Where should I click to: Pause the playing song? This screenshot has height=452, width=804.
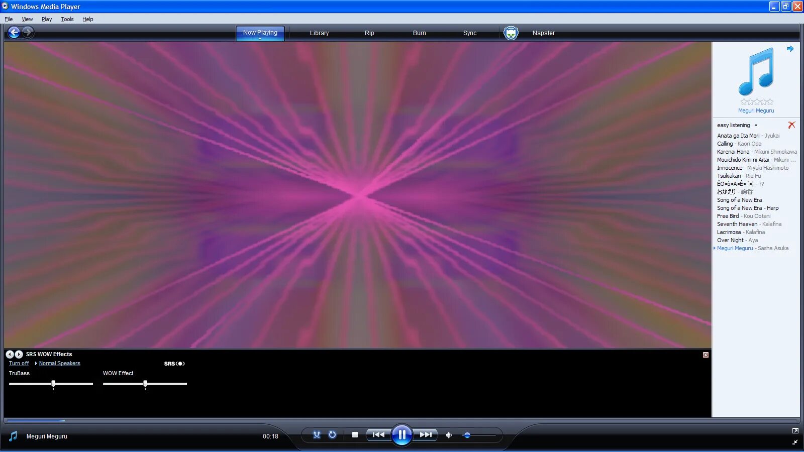(x=402, y=435)
